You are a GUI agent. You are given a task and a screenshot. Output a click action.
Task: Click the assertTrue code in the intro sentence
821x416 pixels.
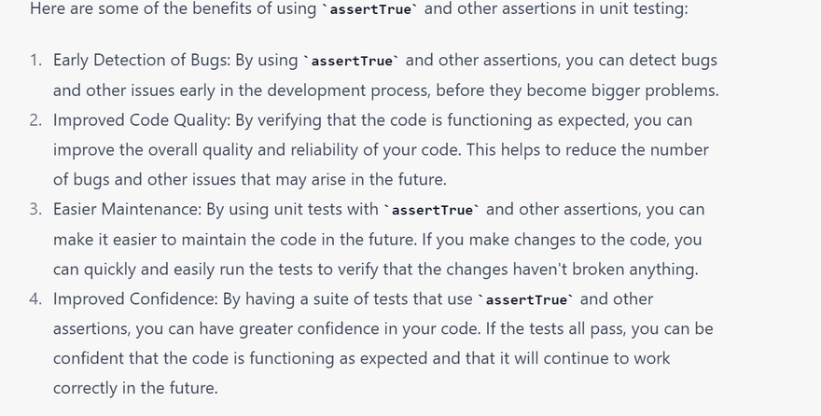pyautogui.click(x=371, y=9)
